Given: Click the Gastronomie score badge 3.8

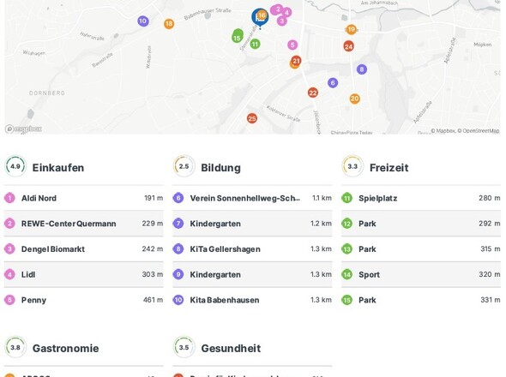Looking at the screenshot, I should 15,347.
